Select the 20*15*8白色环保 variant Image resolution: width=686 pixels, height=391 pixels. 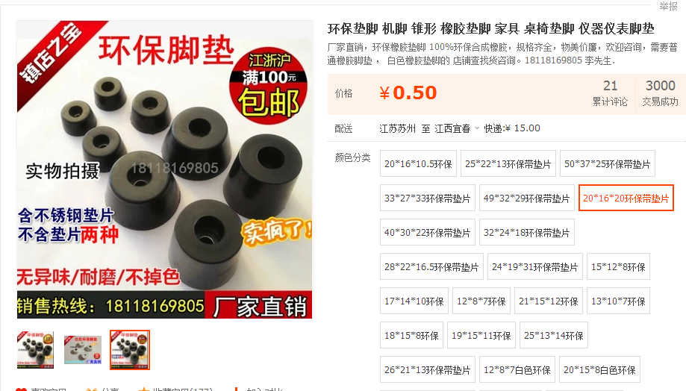[600, 369]
